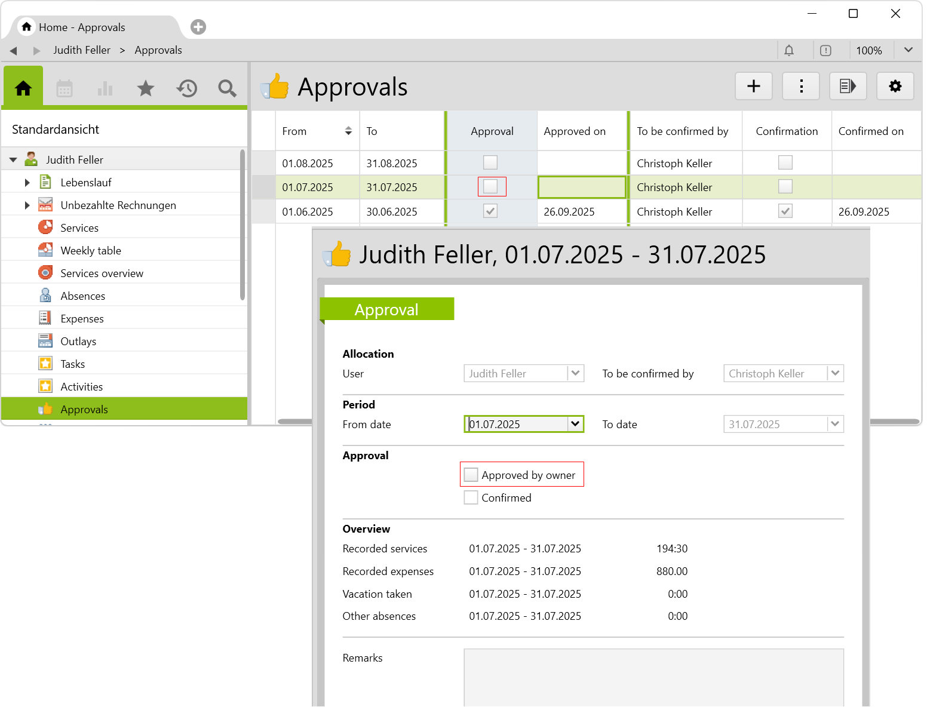
Task: Open the history clock icon
Action: click(x=186, y=89)
